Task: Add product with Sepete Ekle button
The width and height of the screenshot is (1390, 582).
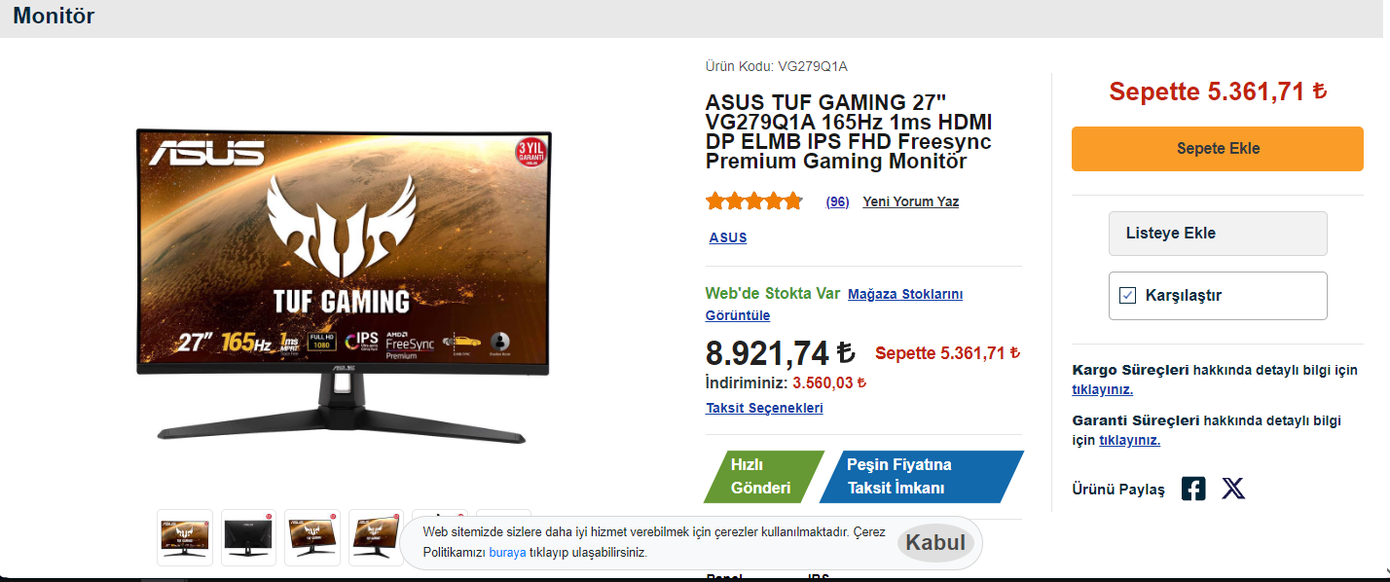Action: 1218,149
